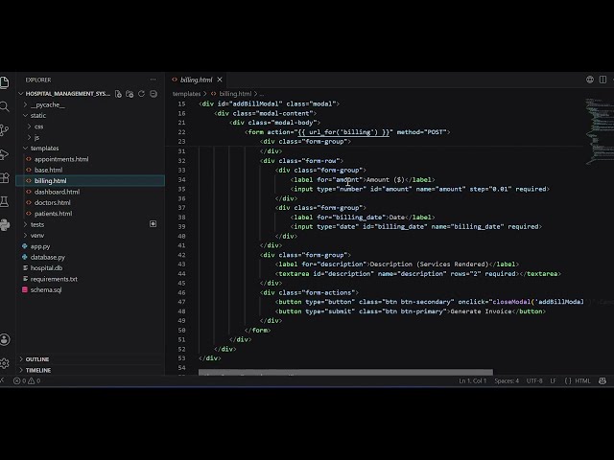Image resolution: width=614 pixels, height=460 pixels.
Task: Click Spaces: 4 indentation status
Action: click(x=507, y=380)
